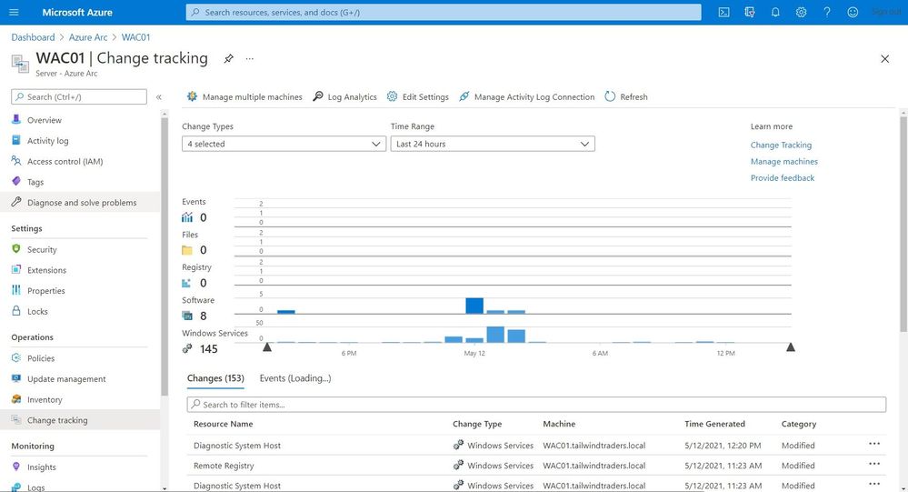This screenshot has width=908, height=492.
Task: Open ellipsis menu for Remote Registry row
Action: (874, 464)
